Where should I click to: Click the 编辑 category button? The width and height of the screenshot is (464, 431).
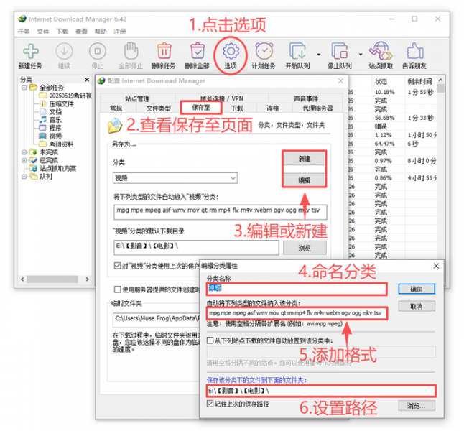305,180
